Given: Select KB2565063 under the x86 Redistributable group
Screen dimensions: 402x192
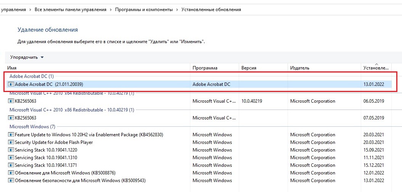Looking at the screenshot, I should pos(199,118).
